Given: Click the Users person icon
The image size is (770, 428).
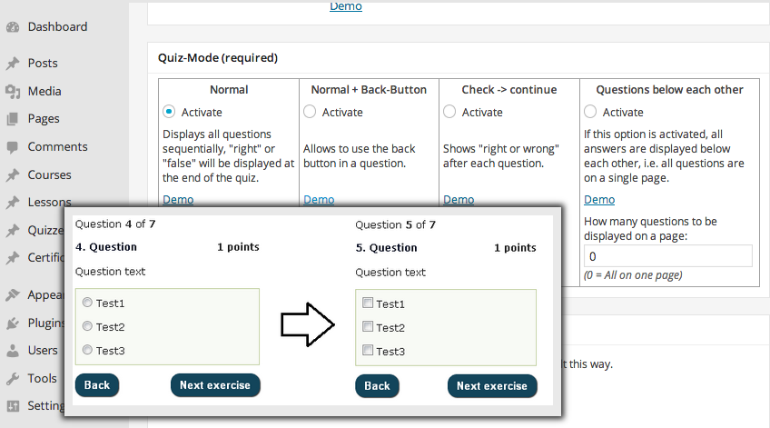Looking at the screenshot, I should pos(13,351).
